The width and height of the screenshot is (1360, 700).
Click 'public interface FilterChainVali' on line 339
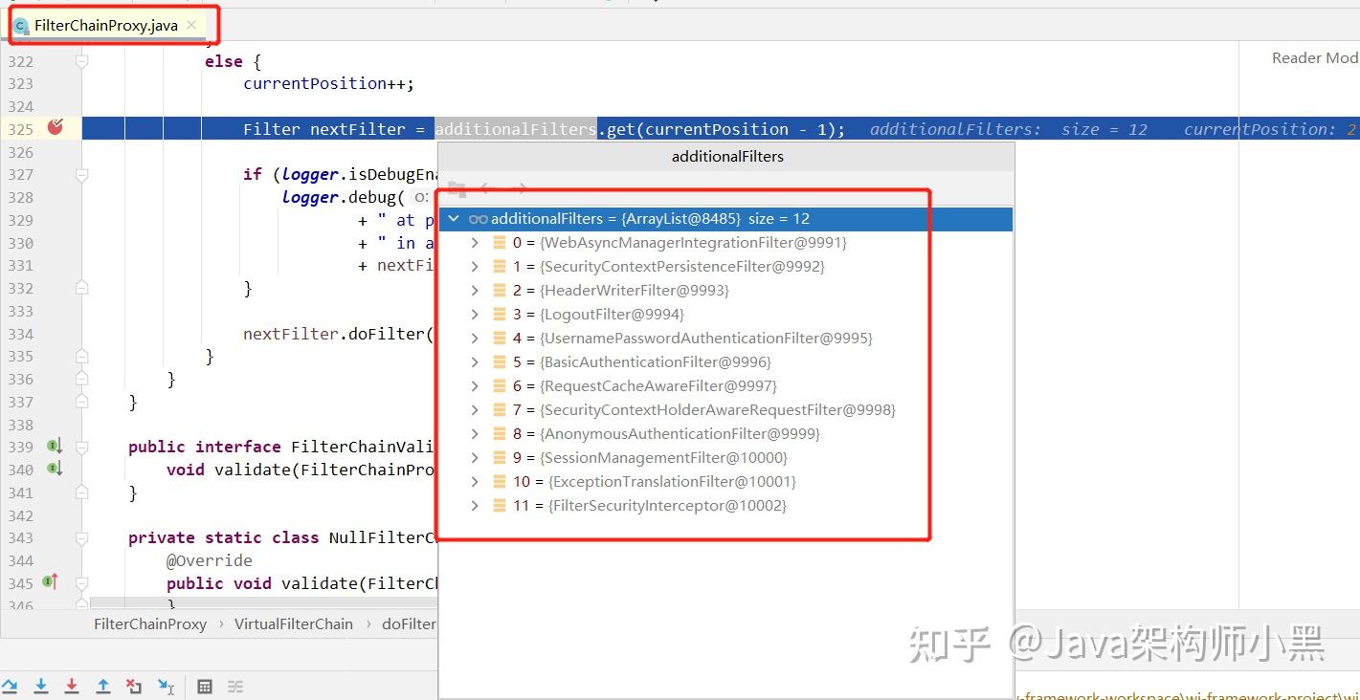(282, 447)
